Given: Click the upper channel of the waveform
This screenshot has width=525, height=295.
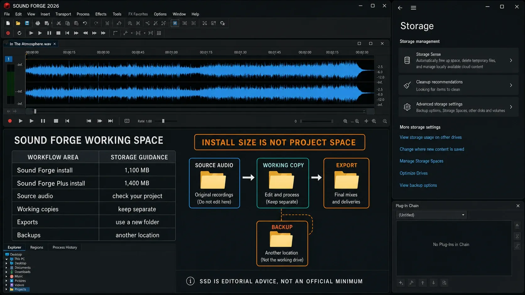Looking at the screenshot, I should pyautogui.click(x=200, y=71).
